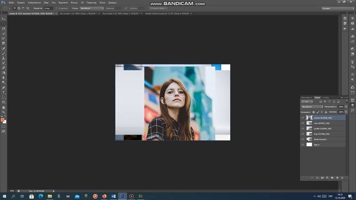
Task: Select the Brush tool
Action: tap(3, 53)
